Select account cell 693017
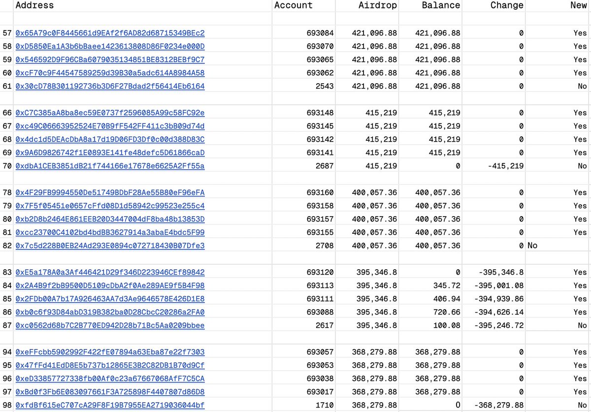Viewport: 591px width, 412px height. pos(320,392)
